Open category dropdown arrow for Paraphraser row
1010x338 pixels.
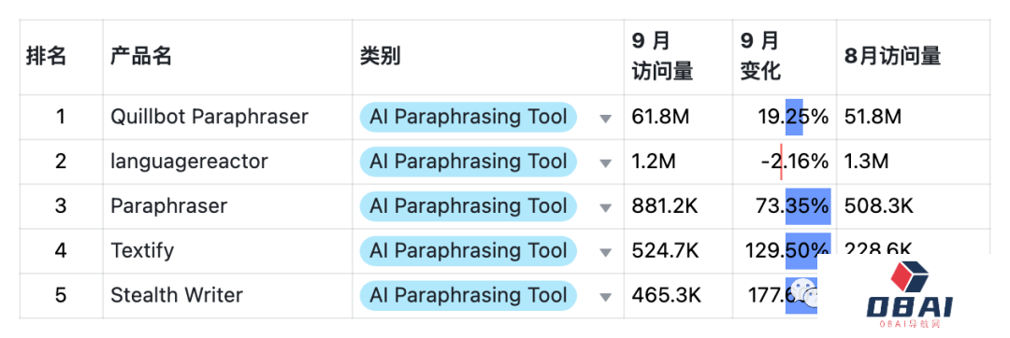605,207
